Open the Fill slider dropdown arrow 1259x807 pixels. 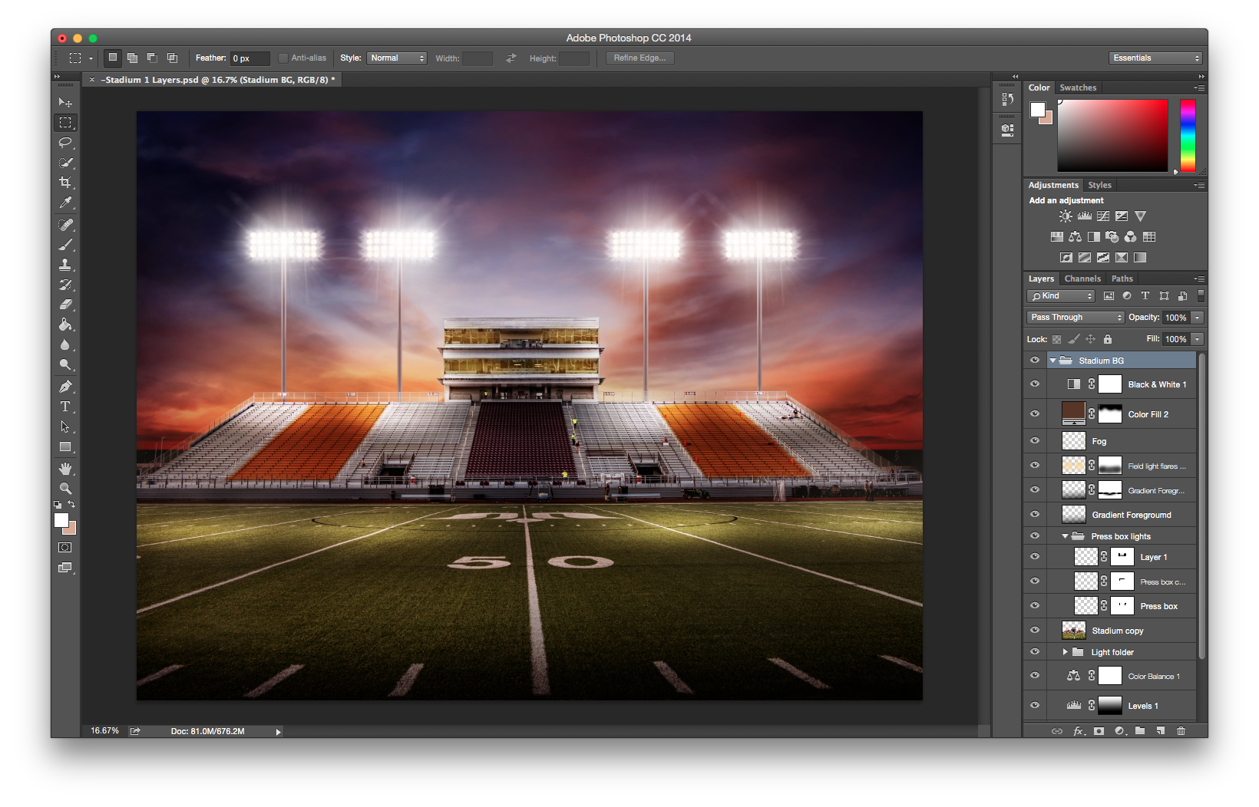click(x=1197, y=339)
